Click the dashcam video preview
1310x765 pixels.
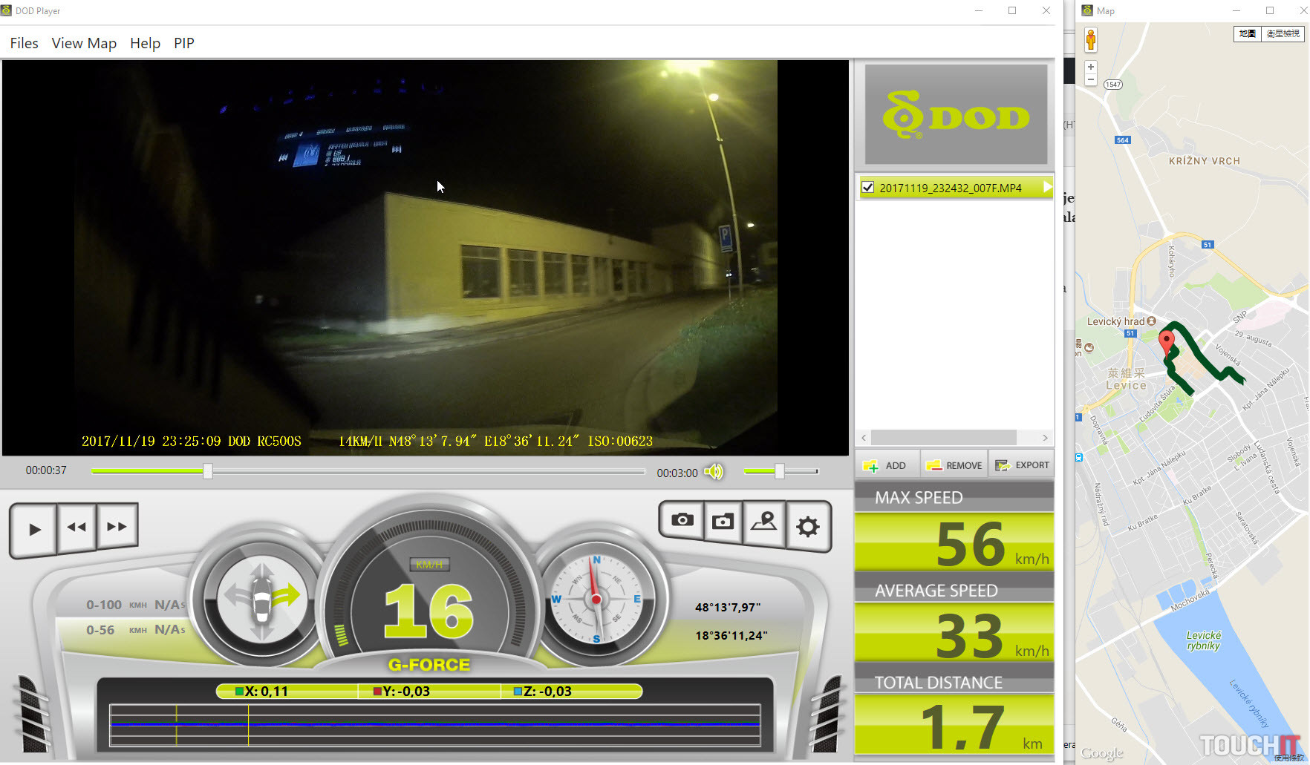(x=426, y=257)
